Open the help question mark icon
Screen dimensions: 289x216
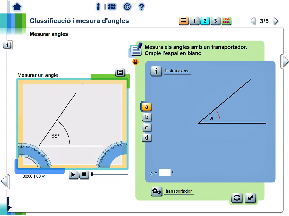(142, 7)
